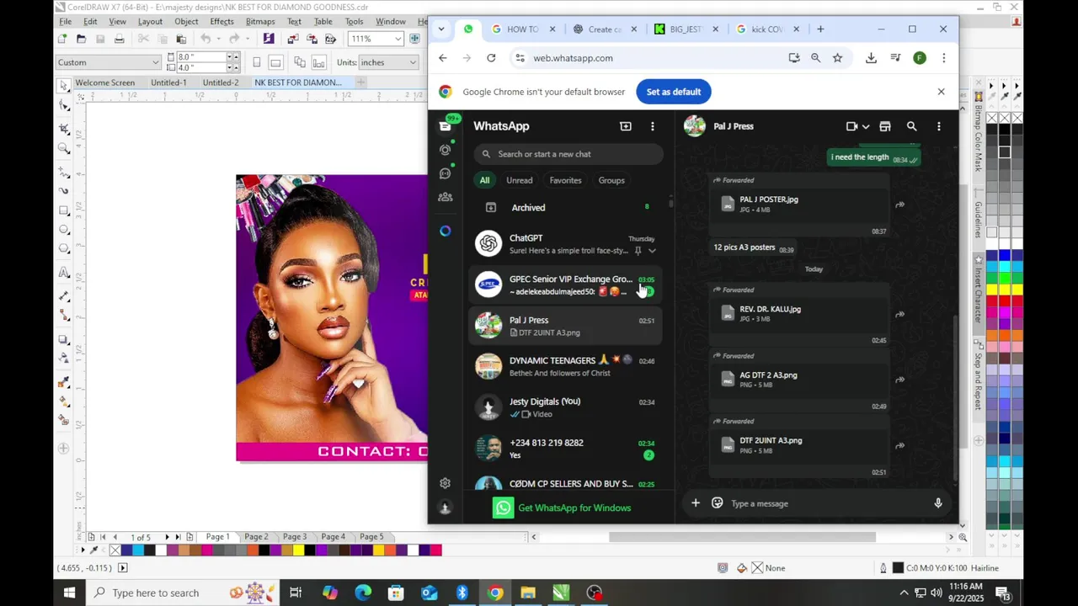Screen dimensions: 1078x606
Task: Open the DTF 2UINT A3.png file attachment
Action: (800, 445)
